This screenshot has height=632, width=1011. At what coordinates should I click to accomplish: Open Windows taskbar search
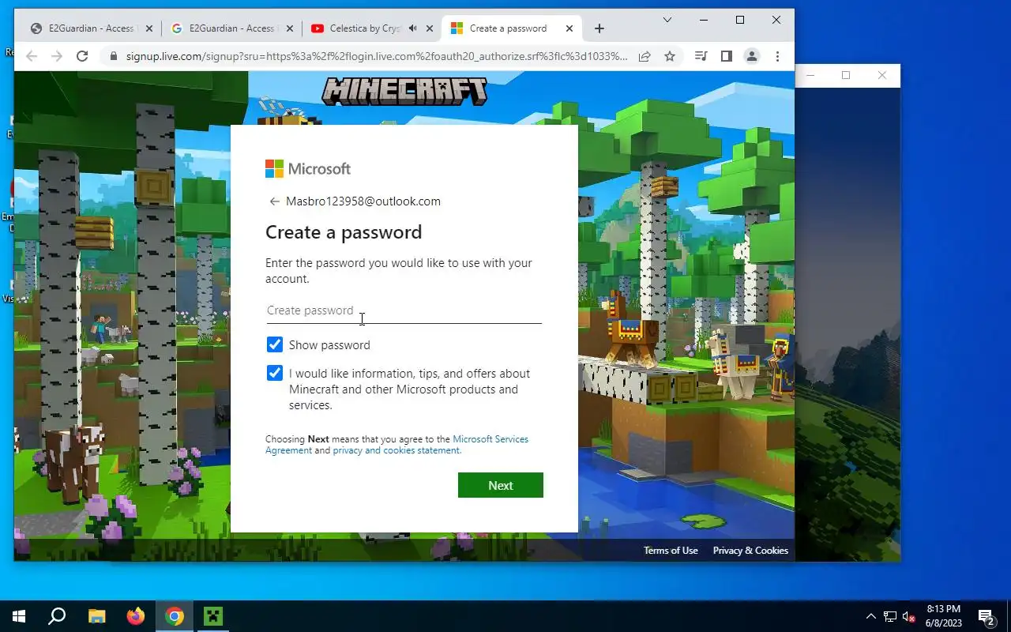57,616
